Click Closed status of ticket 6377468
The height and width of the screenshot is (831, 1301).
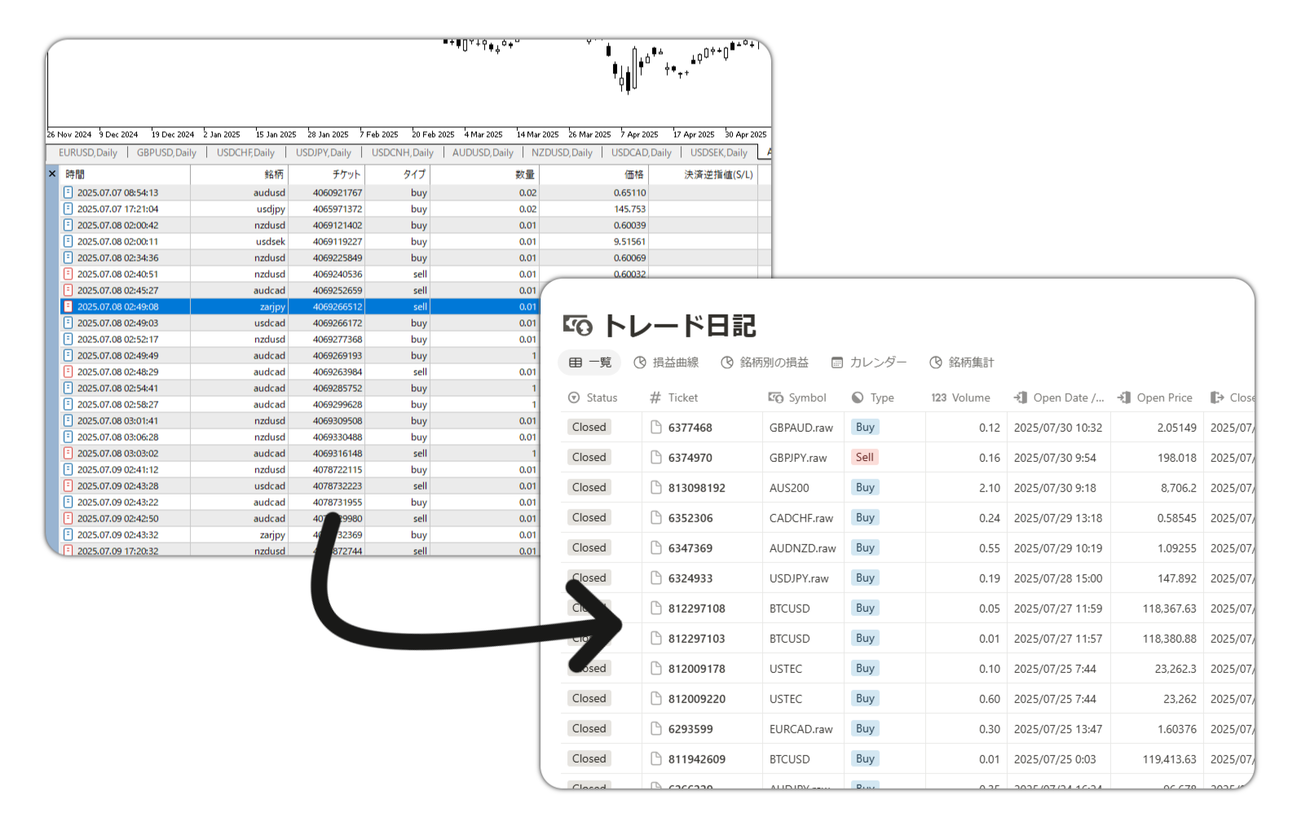click(x=589, y=427)
